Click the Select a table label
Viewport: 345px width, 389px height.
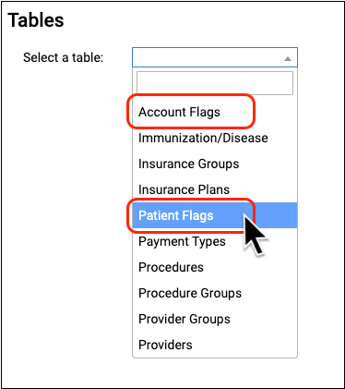click(x=64, y=57)
